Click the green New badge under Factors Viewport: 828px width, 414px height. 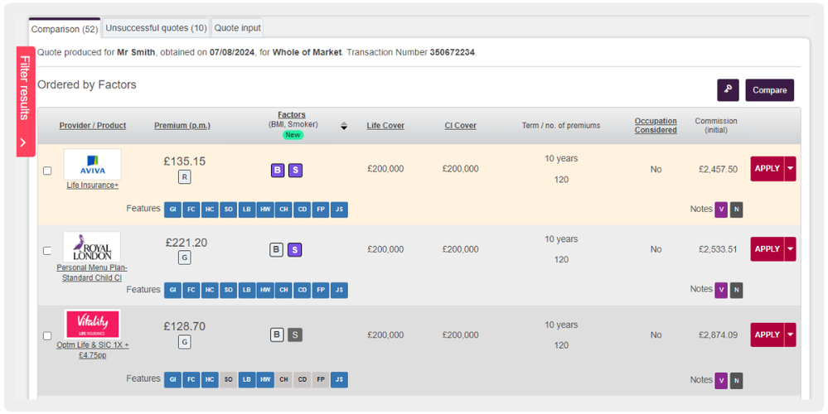(x=293, y=135)
